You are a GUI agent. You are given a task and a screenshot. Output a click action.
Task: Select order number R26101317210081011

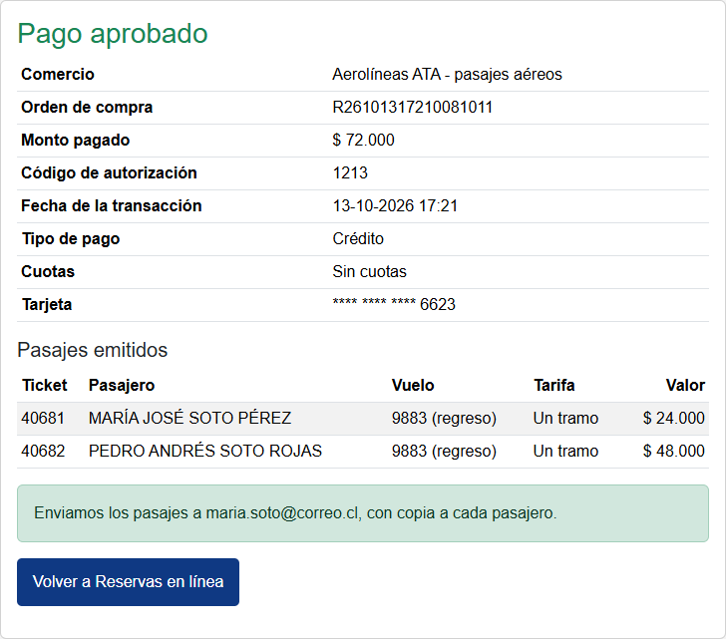(x=412, y=107)
